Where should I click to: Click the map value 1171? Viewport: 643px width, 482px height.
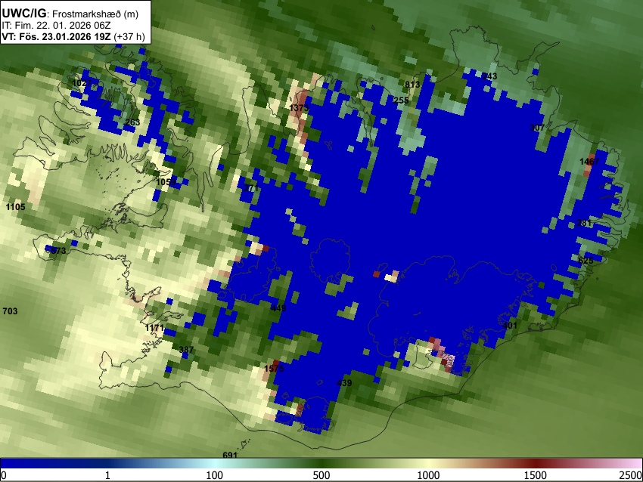[x=154, y=328]
